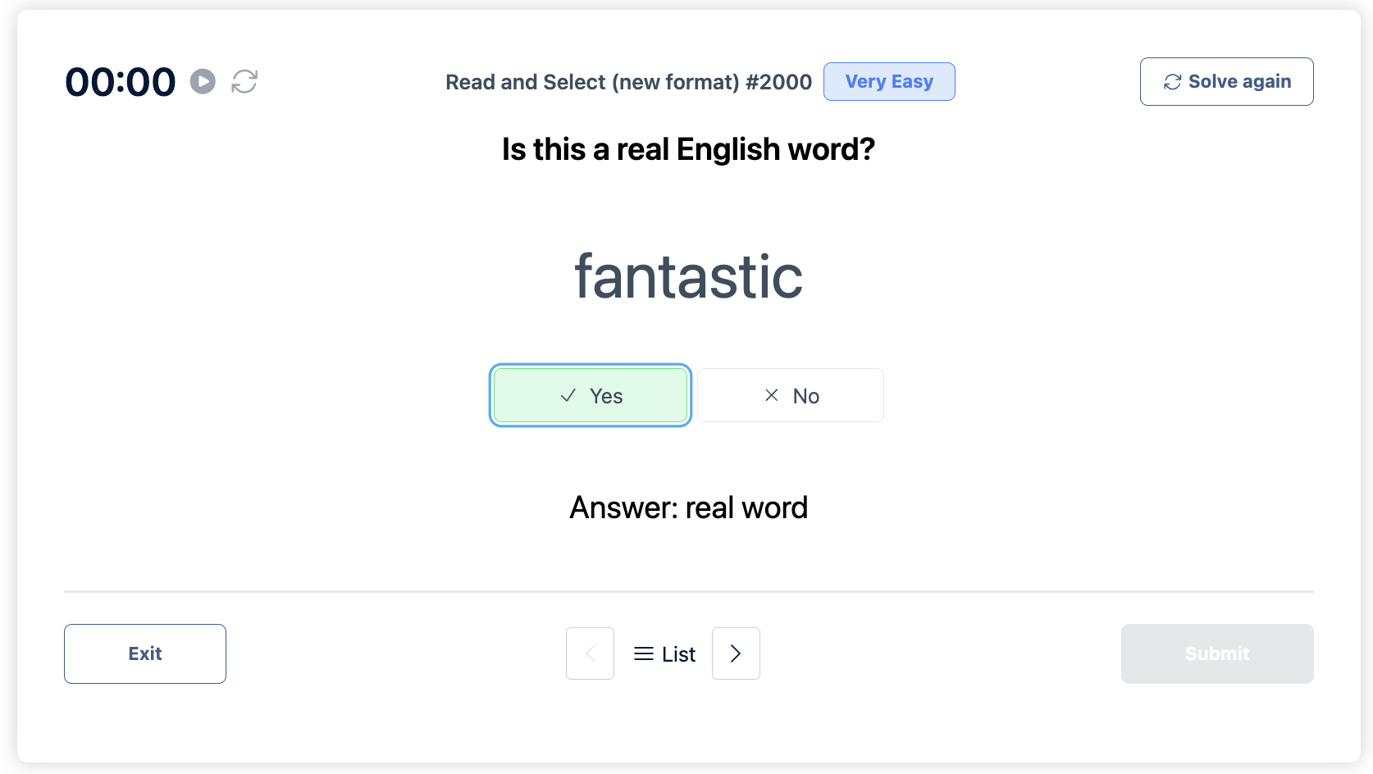Click the word fantastic
The image size is (1373, 774).
pyautogui.click(x=688, y=275)
